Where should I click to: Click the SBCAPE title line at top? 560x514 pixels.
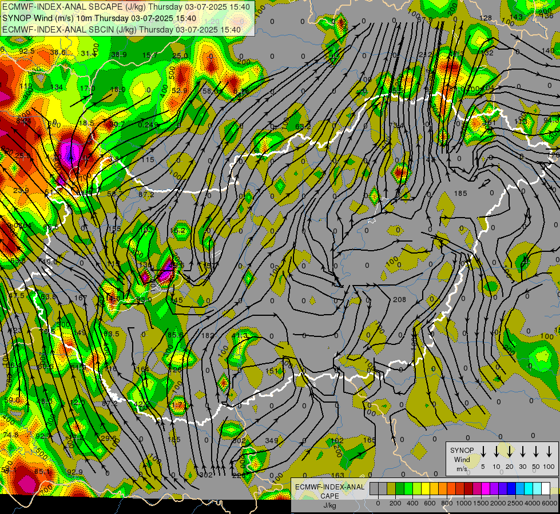pyautogui.click(x=126, y=7)
